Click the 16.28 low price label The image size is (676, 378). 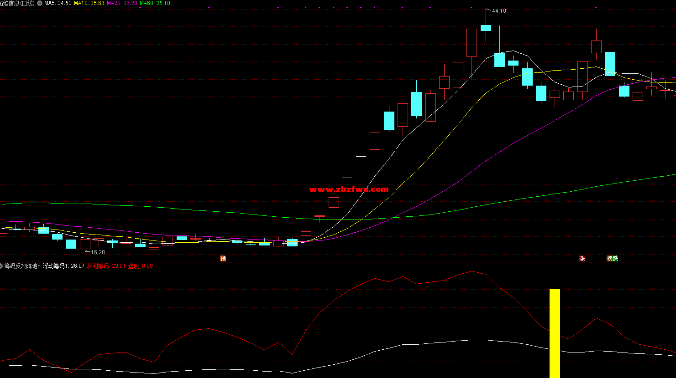point(98,252)
